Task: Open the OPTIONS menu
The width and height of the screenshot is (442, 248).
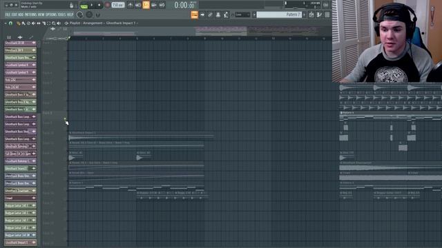Action: pos(51,14)
